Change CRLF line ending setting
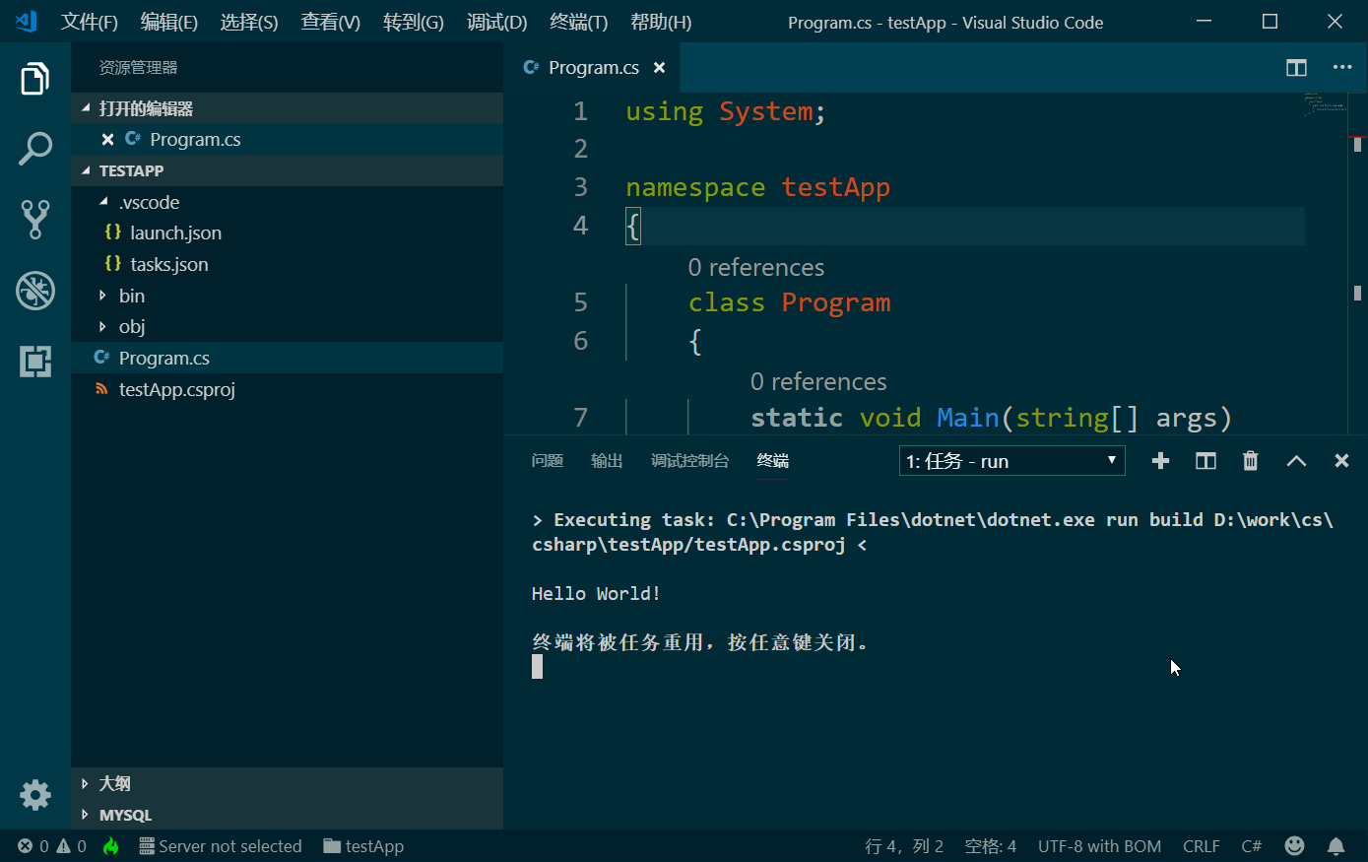This screenshot has width=1368, height=862. pos(1201,846)
